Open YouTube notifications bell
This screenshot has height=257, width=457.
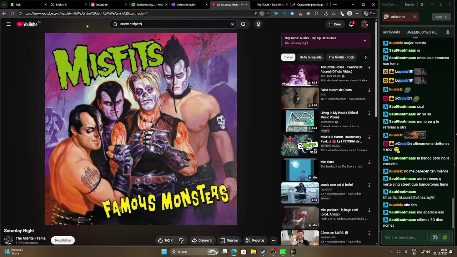351,24
